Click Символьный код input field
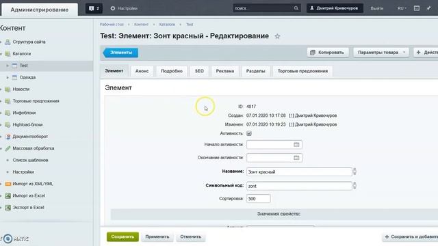This screenshot has height=246, width=438. tap(299, 186)
